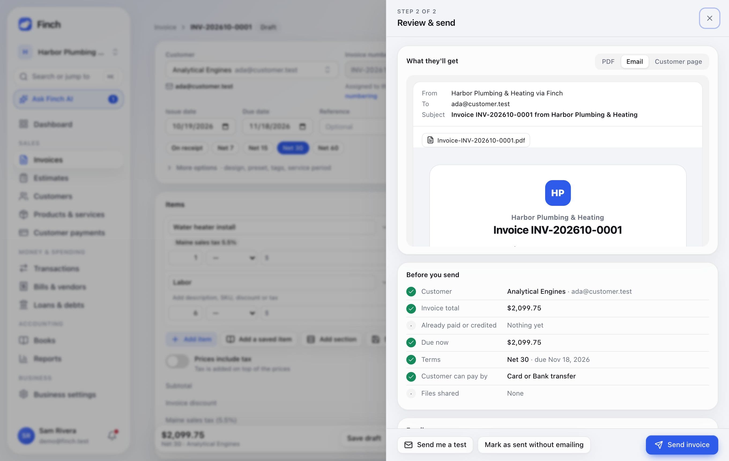
Task: Click the dot icon beside Files shared
Action: [x=411, y=393]
